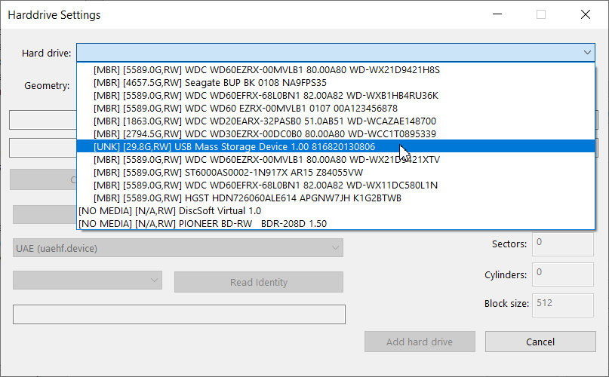Focus the Sectors input field

(x=563, y=244)
